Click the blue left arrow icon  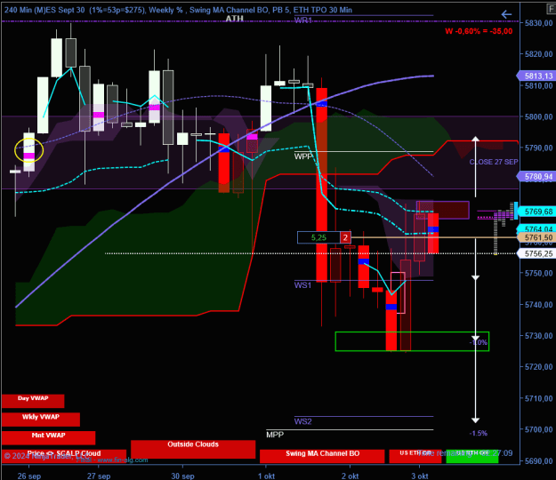[506, 14]
